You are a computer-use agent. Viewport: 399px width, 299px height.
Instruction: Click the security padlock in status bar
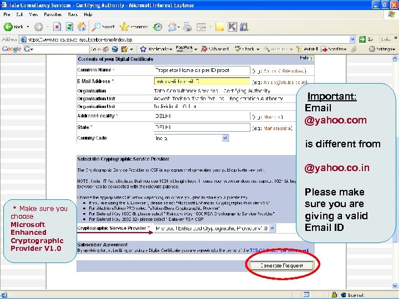point(334,295)
